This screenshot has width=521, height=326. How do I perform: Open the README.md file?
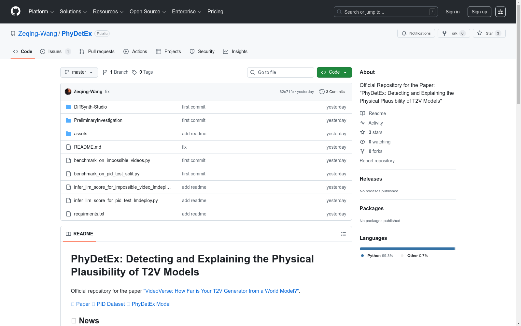click(x=88, y=147)
